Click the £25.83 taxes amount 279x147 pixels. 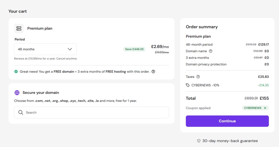click(263, 77)
